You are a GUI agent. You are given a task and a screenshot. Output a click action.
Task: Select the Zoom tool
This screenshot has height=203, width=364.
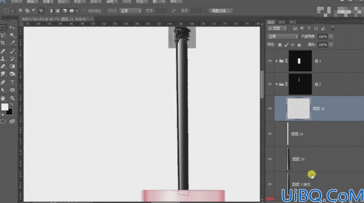(12, 98)
